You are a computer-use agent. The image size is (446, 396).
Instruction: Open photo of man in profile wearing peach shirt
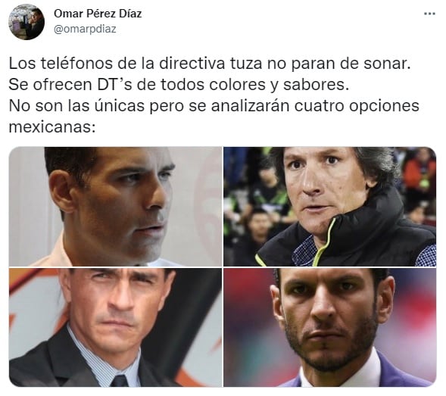pos(115,207)
